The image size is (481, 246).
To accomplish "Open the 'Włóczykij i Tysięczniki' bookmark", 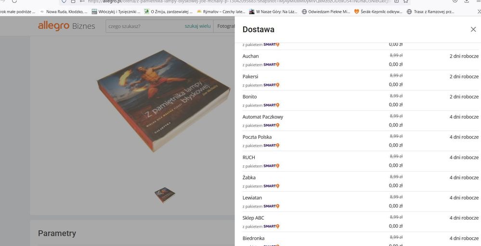I will [x=116, y=12].
